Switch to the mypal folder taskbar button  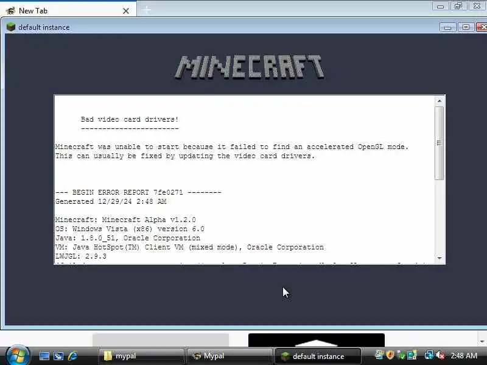click(x=141, y=356)
